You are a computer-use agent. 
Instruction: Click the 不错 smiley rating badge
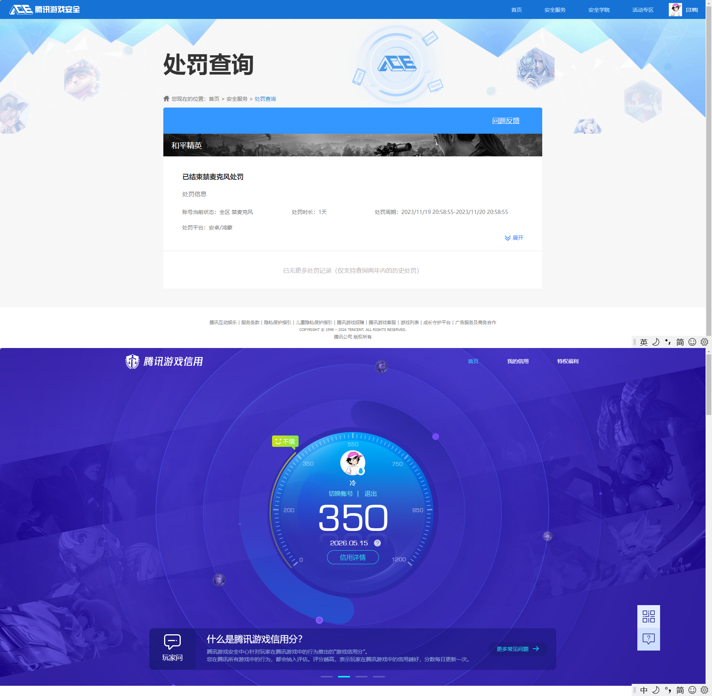(x=285, y=442)
